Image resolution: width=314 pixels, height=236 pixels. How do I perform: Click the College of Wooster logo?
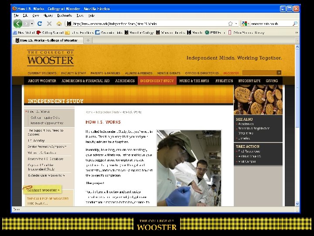[51, 58]
